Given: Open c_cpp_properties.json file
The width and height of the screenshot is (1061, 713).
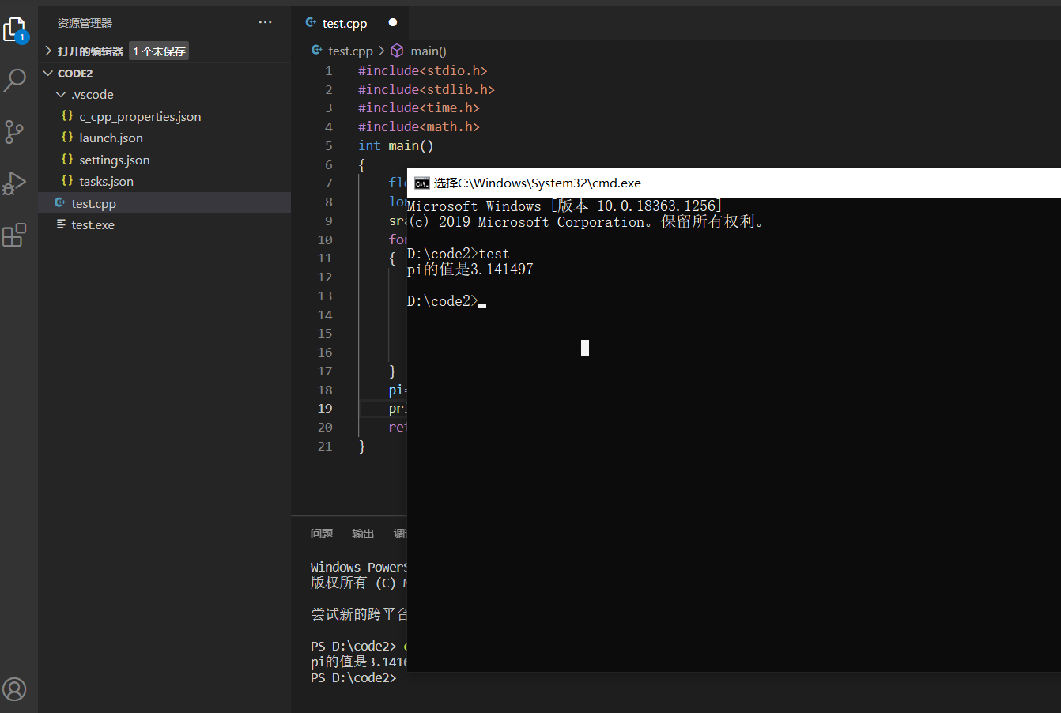Looking at the screenshot, I should point(140,116).
